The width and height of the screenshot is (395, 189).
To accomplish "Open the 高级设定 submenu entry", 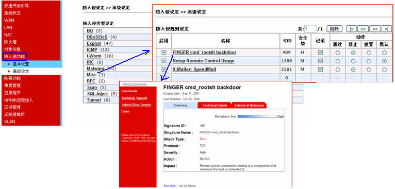I will [x=21, y=72].
